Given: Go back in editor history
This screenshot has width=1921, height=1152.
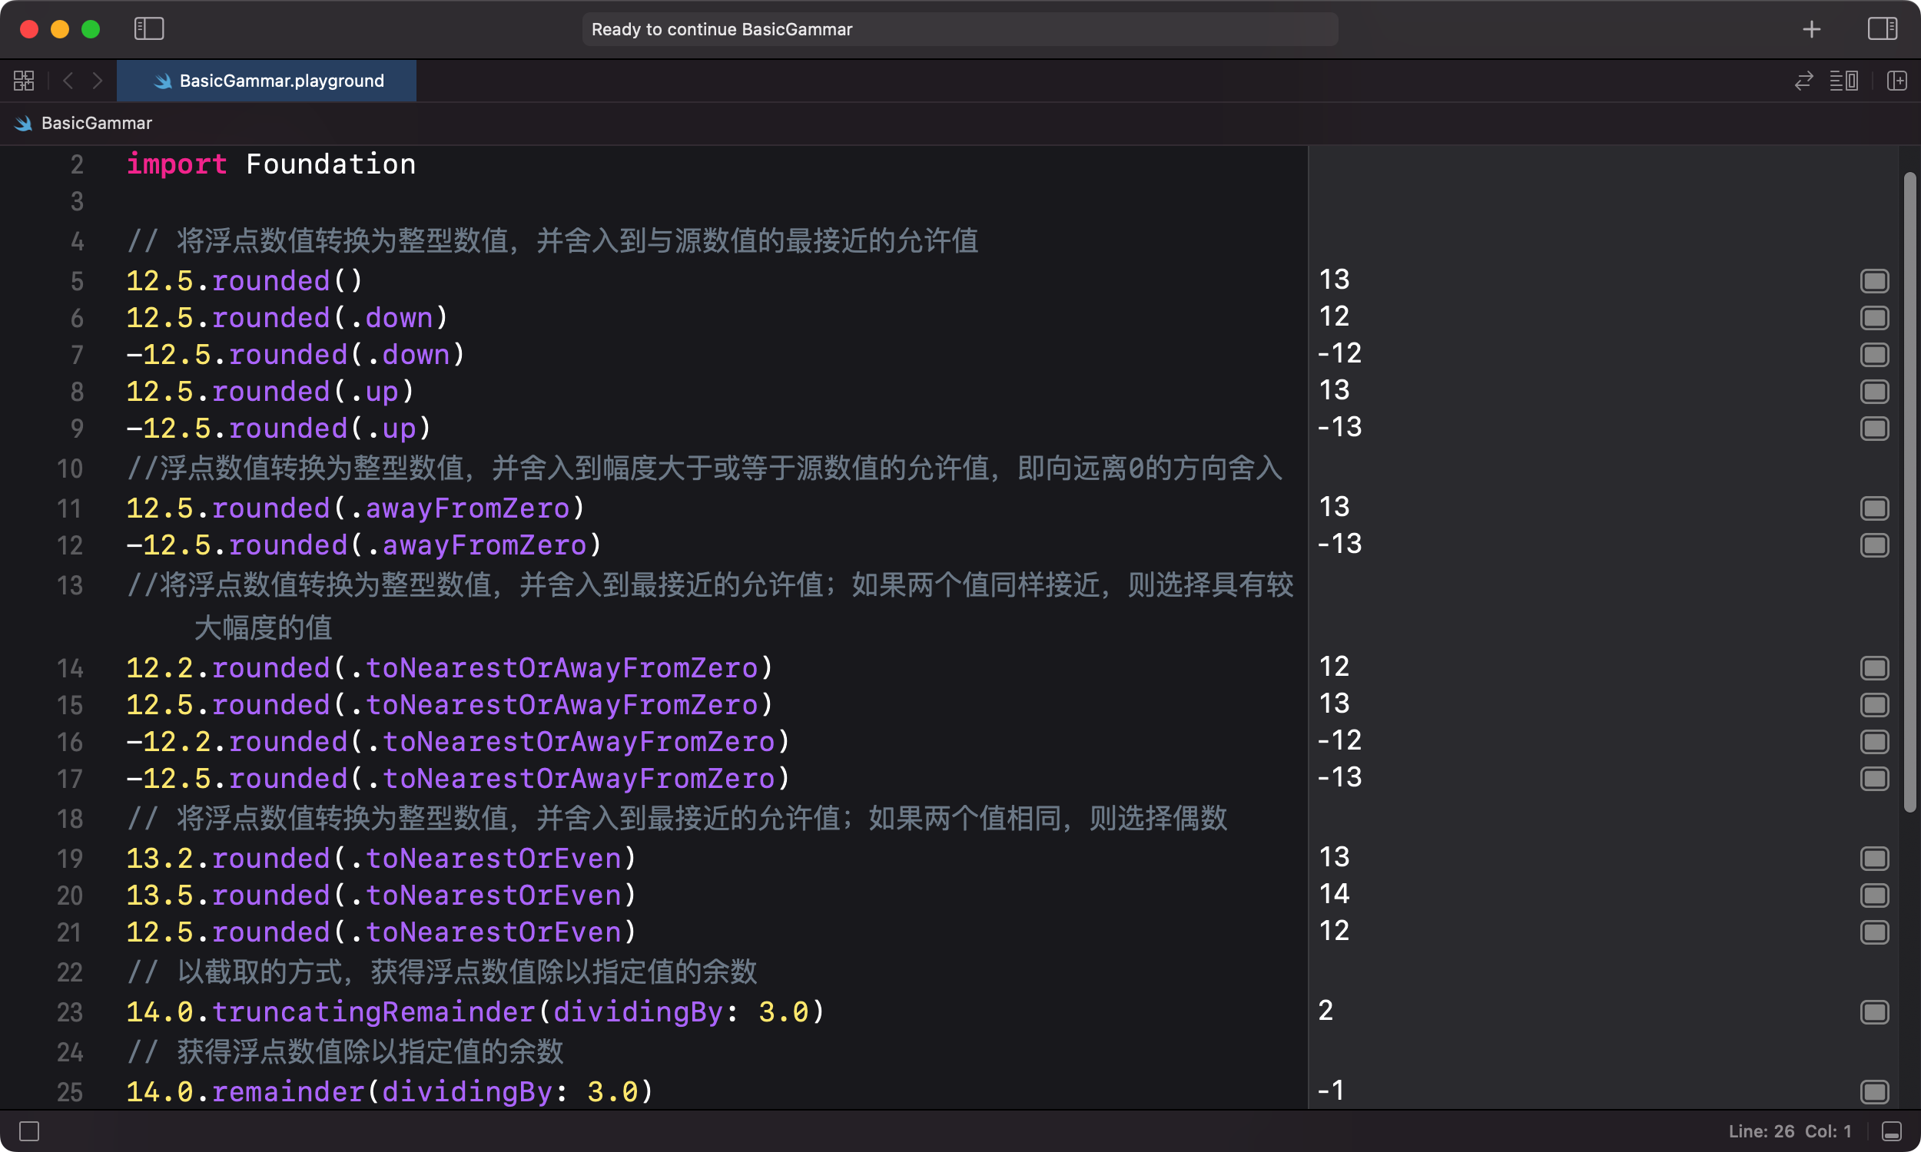Looking at the screenshot, I should (68, 81).
